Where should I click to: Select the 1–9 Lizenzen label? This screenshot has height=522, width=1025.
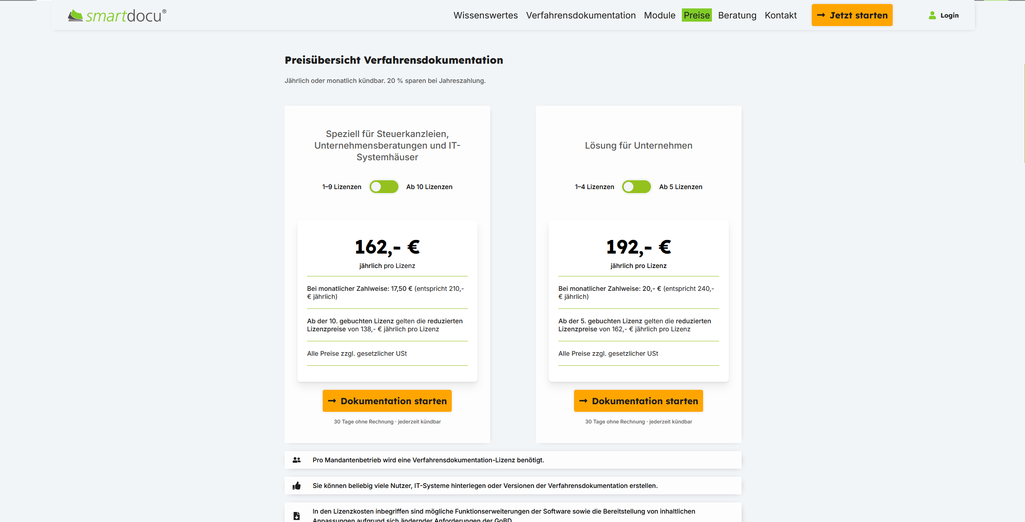point(342,187)
